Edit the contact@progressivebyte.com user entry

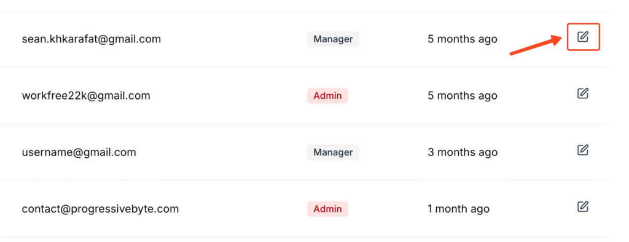[x=583, y=207]
